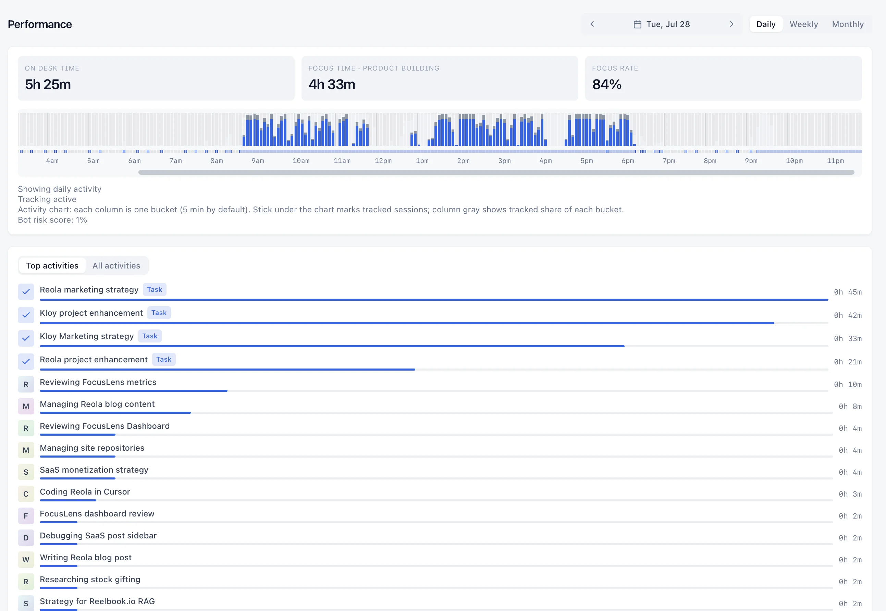Toggle the Kloy project enhancement checkbox
Viewport: 886px width, 611px height.
click(26, 315)
